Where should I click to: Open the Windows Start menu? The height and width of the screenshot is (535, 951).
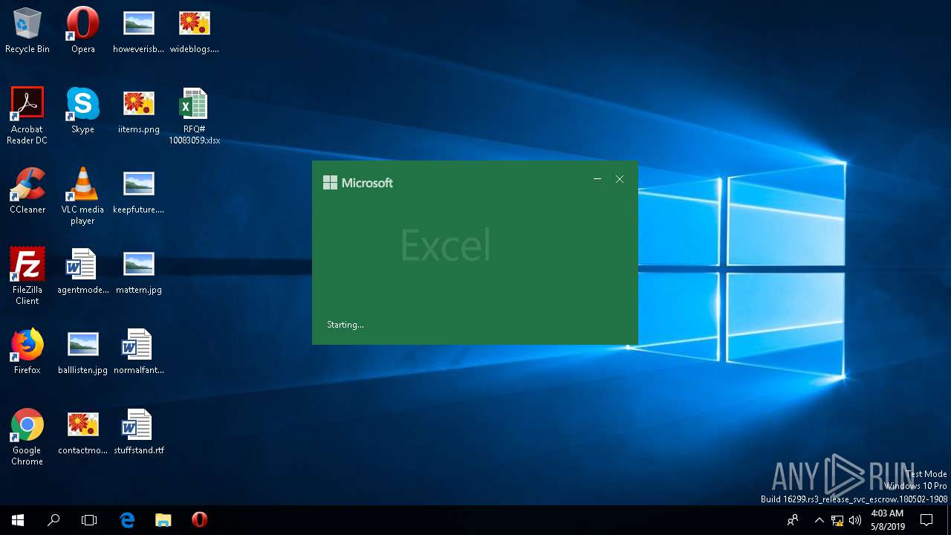18,520
